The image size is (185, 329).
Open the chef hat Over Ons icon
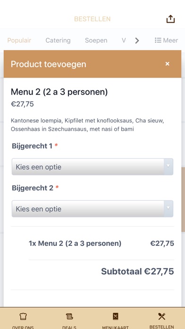23,316
